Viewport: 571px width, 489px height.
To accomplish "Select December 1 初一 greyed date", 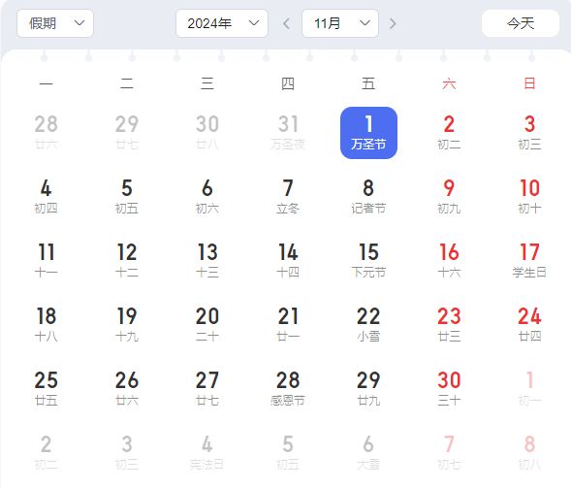I will tap(529, 389).
